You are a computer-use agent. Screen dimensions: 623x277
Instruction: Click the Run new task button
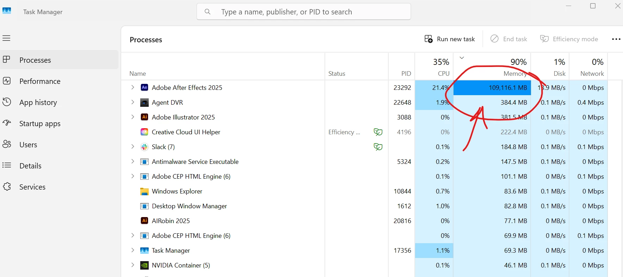(x=450, y=39)
